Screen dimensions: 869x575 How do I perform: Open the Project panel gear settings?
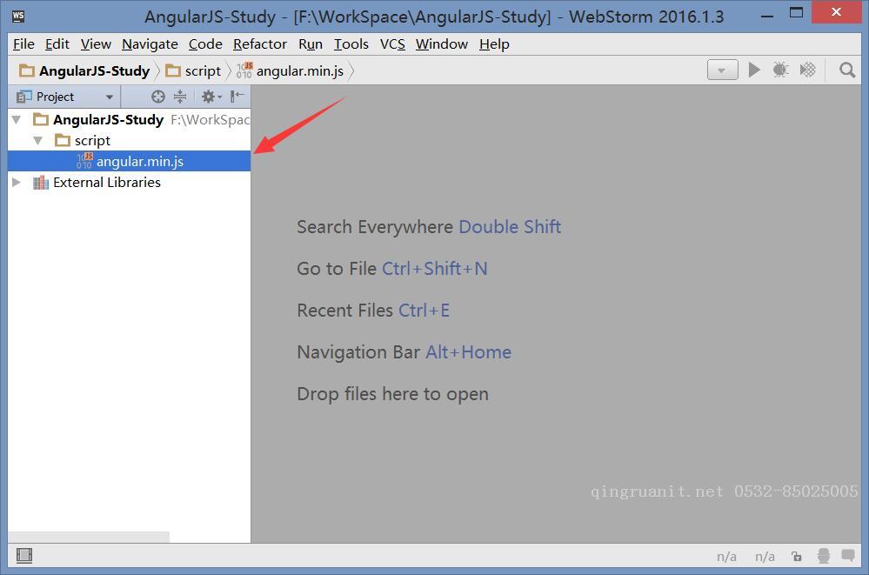(x=211, y=97)
